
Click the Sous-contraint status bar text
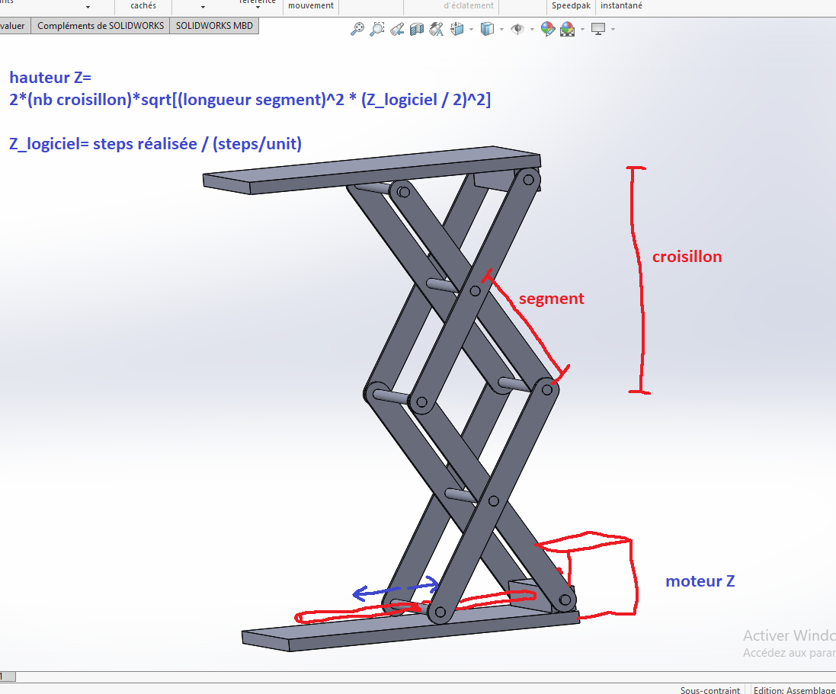tap(709, 690)
